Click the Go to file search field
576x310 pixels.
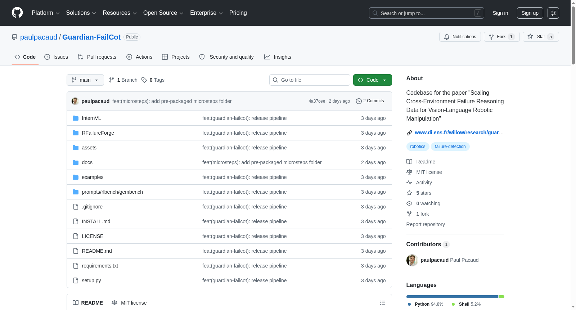[x=310, y=80]
